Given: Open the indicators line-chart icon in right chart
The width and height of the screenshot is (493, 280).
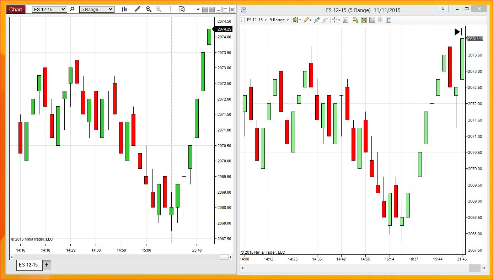Looking at the screenshot, I should point(372,20).
